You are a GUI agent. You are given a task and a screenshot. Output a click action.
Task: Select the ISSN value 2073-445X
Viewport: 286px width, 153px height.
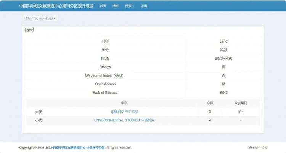pos(223,58)
